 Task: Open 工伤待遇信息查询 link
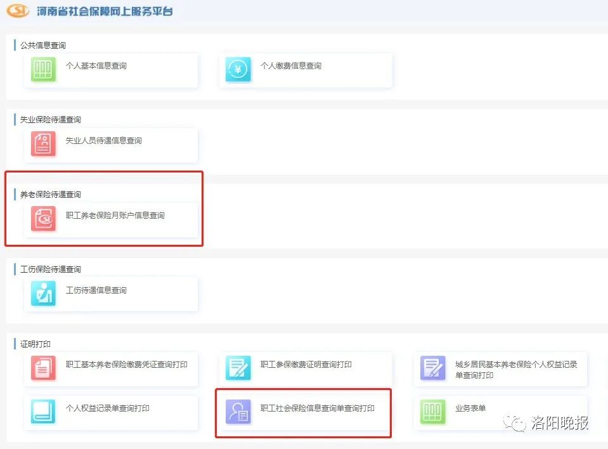pyautogui.click(x=96, y=290)
